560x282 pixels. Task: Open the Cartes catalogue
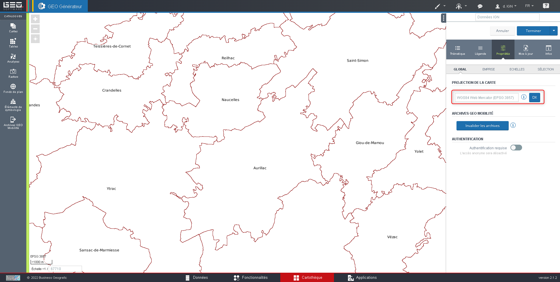point(13,28)
